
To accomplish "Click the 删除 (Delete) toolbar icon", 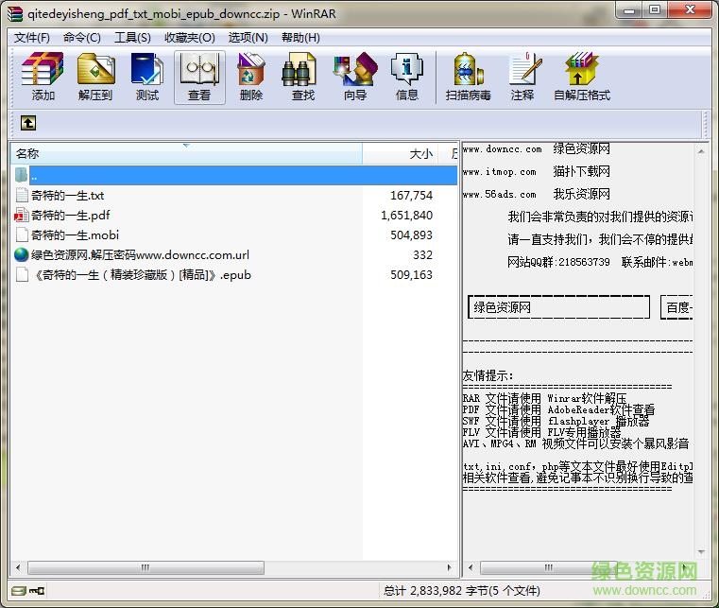I will (x=251, y=77).
